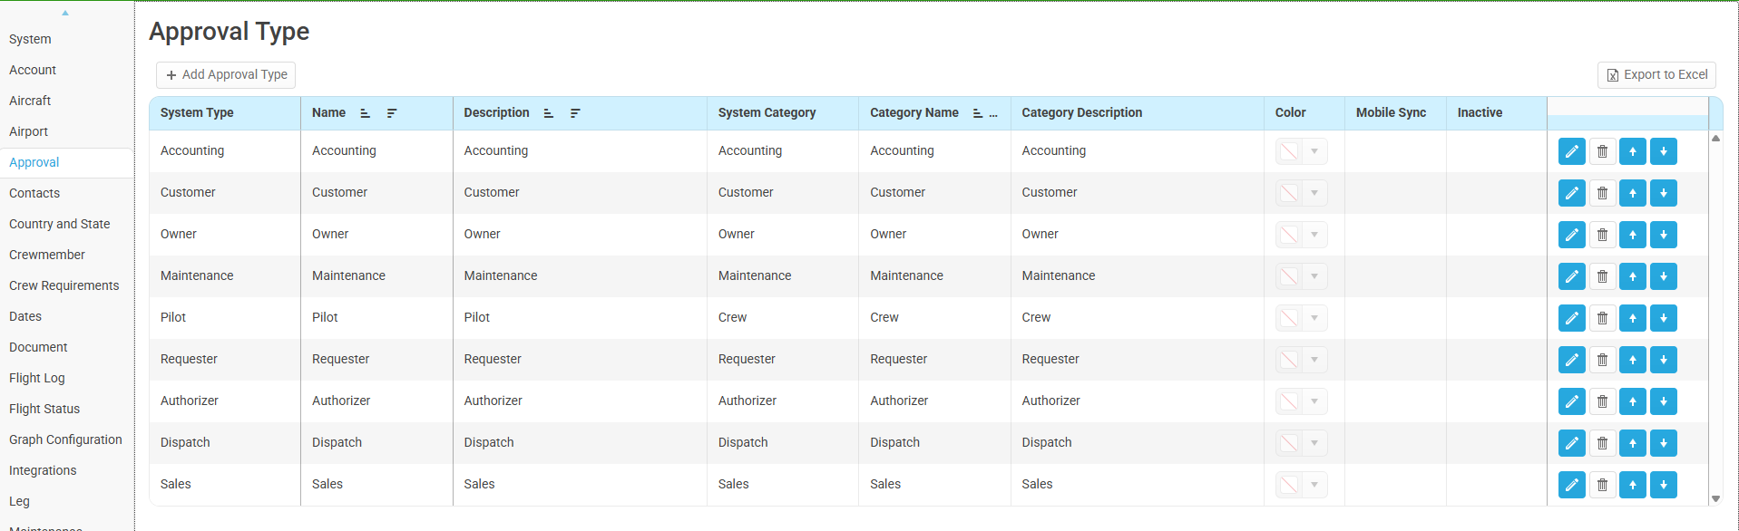This screenshot has width=1739, height=531.
Task: Move the Sales row up
Action: click(x=1632, y=485)
